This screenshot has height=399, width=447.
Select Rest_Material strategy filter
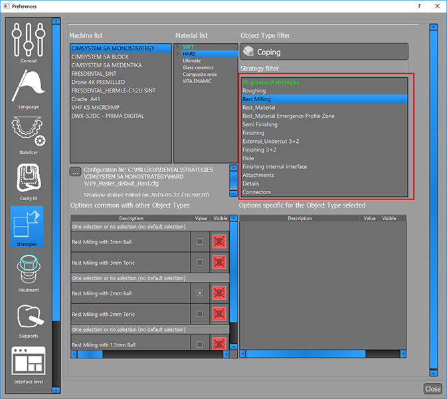click(324, 108)
